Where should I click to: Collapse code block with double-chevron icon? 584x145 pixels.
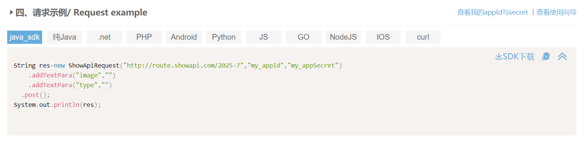click(x=562, y=56)
